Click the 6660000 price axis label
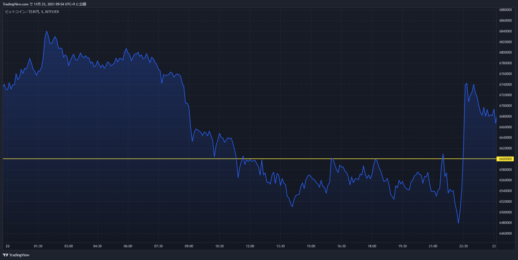 point(505,127)
